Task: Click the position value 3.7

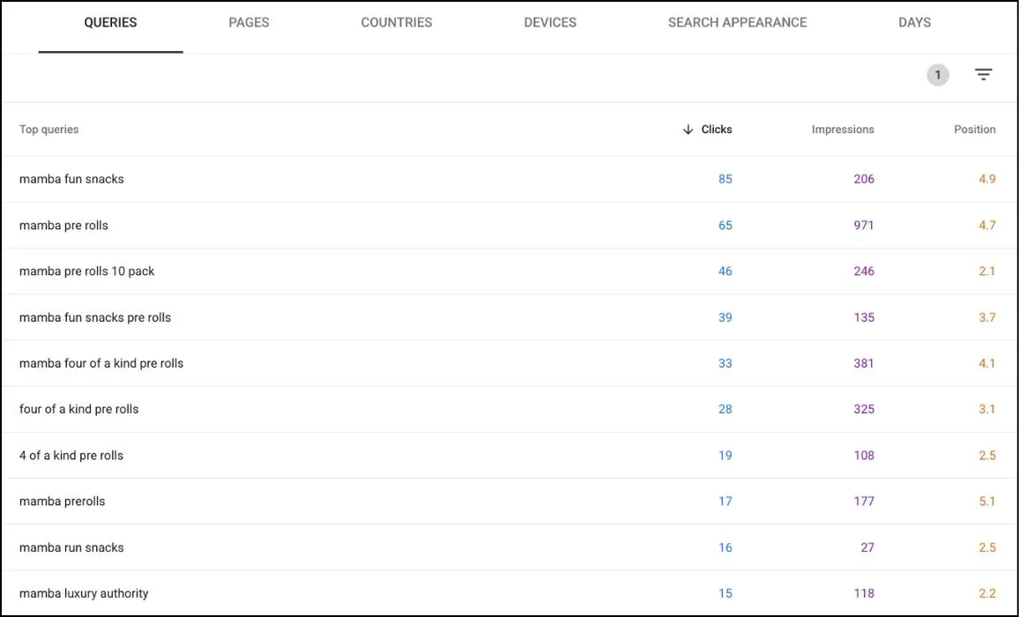Action: [987, 317]
